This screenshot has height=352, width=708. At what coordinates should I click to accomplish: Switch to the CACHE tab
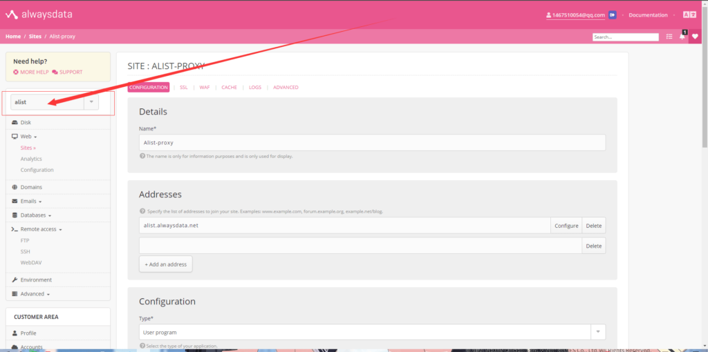[229, 88]
